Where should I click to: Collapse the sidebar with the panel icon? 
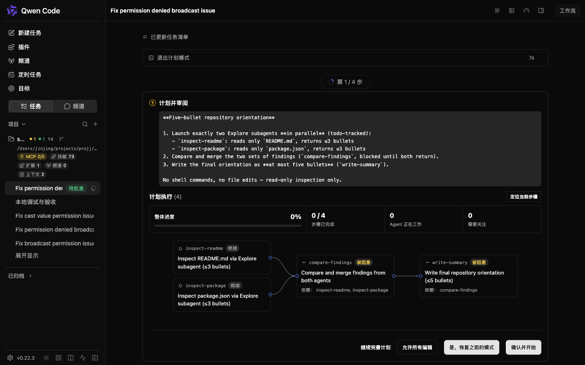pyautogui.click(x=95, y=358)
